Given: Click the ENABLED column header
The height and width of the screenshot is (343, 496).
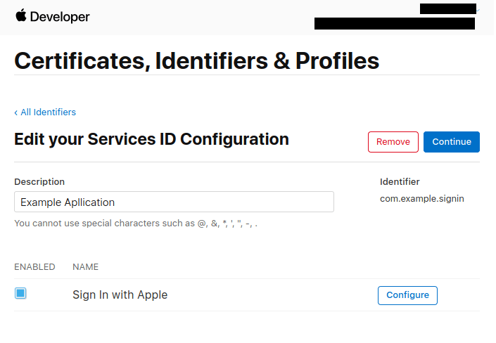Looking at the screenshot, I should (x=34, y=267).
